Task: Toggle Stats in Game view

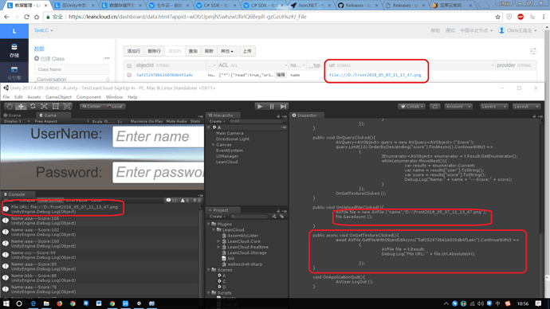Action: [x=195, y=121]
